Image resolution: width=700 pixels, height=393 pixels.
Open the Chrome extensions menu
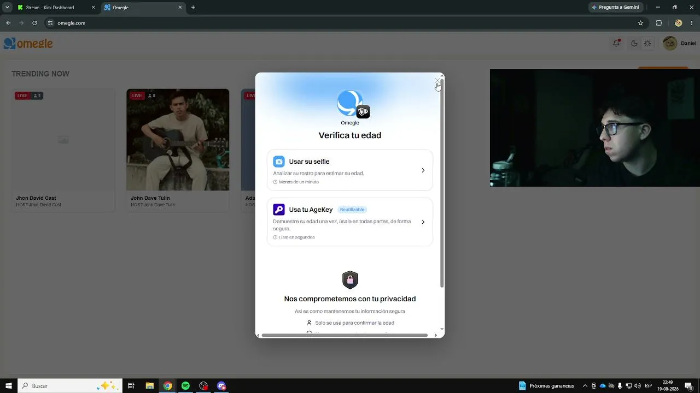(659, 23)
